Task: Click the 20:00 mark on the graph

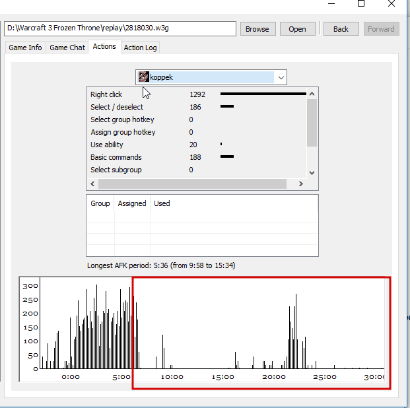Action: [274, 377]
